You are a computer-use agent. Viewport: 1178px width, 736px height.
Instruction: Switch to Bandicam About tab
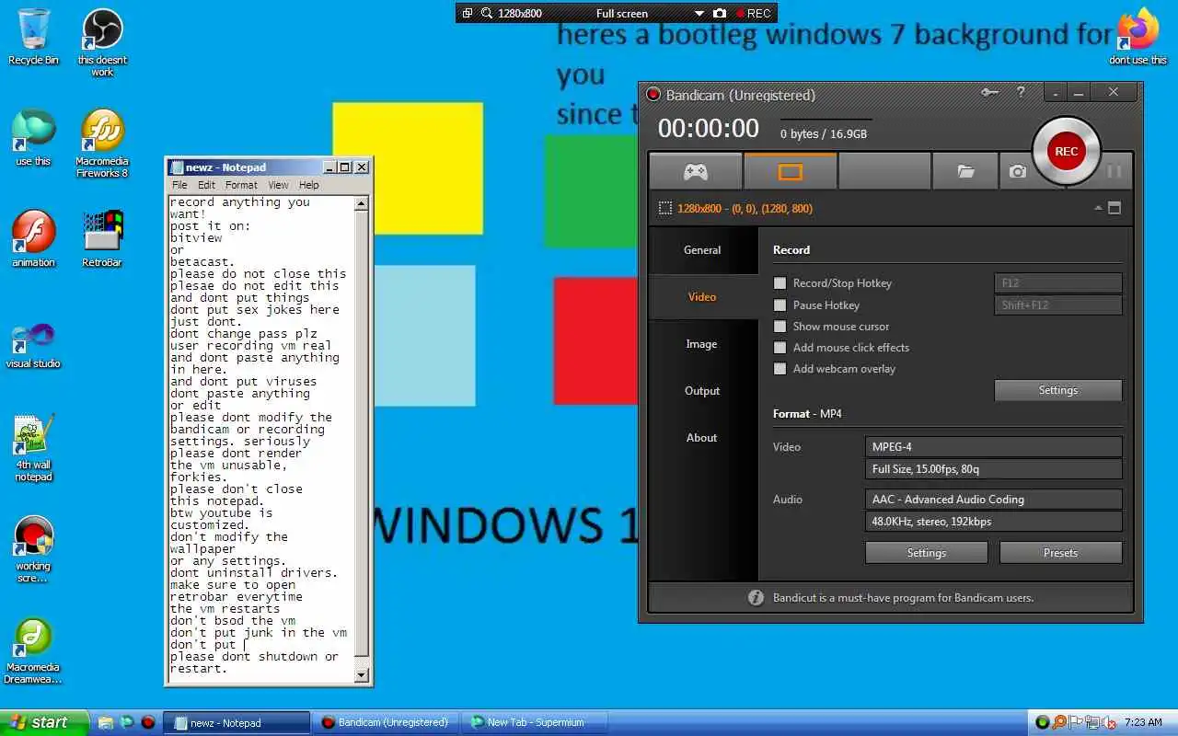click(702, 438)
